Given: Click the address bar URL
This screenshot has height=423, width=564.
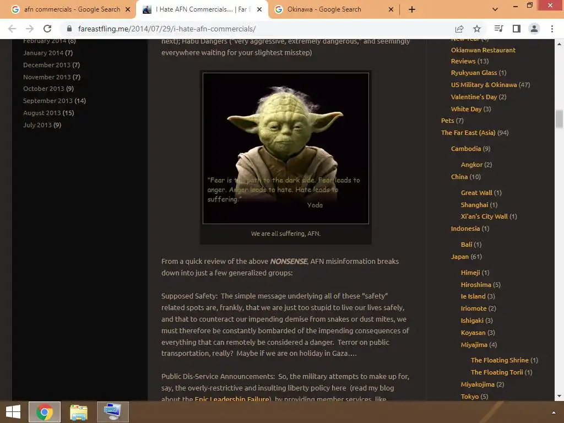Looking at the screenshot, I should (x=167, y=29).
